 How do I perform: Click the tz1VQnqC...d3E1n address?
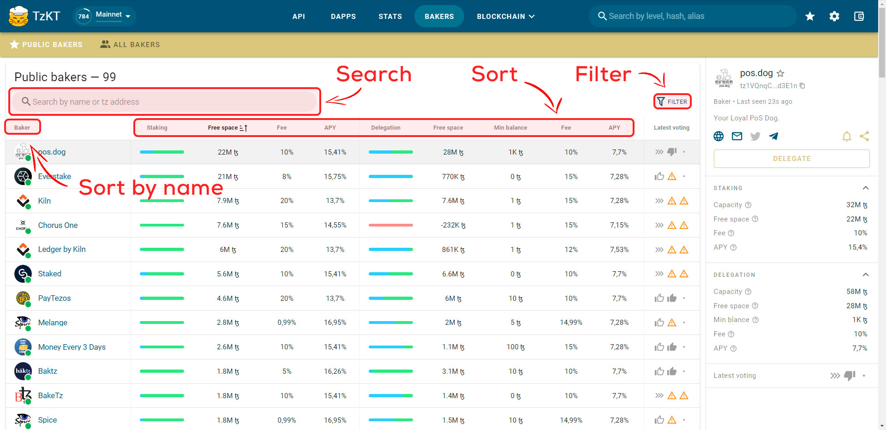pos(768,86)
